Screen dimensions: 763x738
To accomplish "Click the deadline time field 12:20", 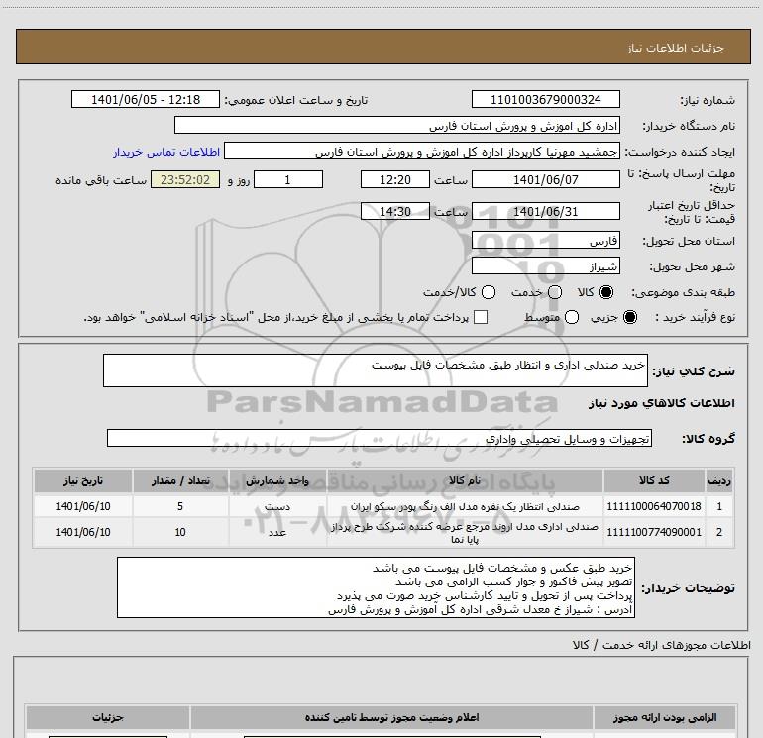I will [x=395, y=179].
